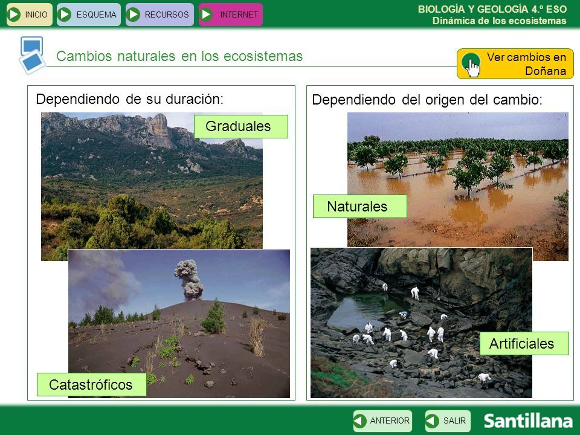Screen dimensions: 580x435
Task: Click 'BIOLOGÍA Y GEOLOGÍA 4.º ESO' header text
Action: pyautogui.click(x=492, y=9)
